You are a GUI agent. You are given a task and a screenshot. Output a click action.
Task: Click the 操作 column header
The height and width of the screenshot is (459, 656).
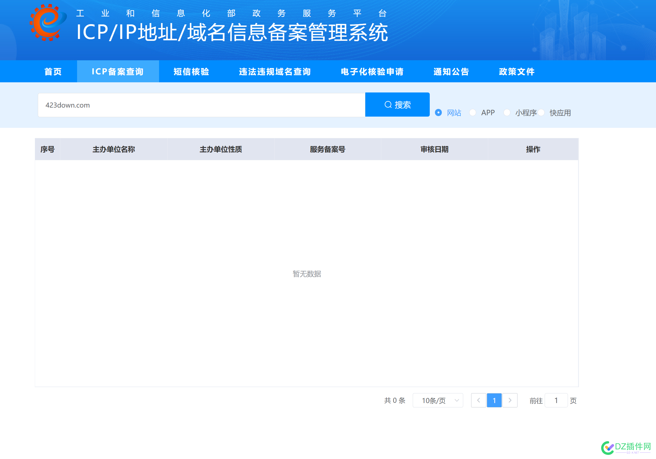coord(533,149)
